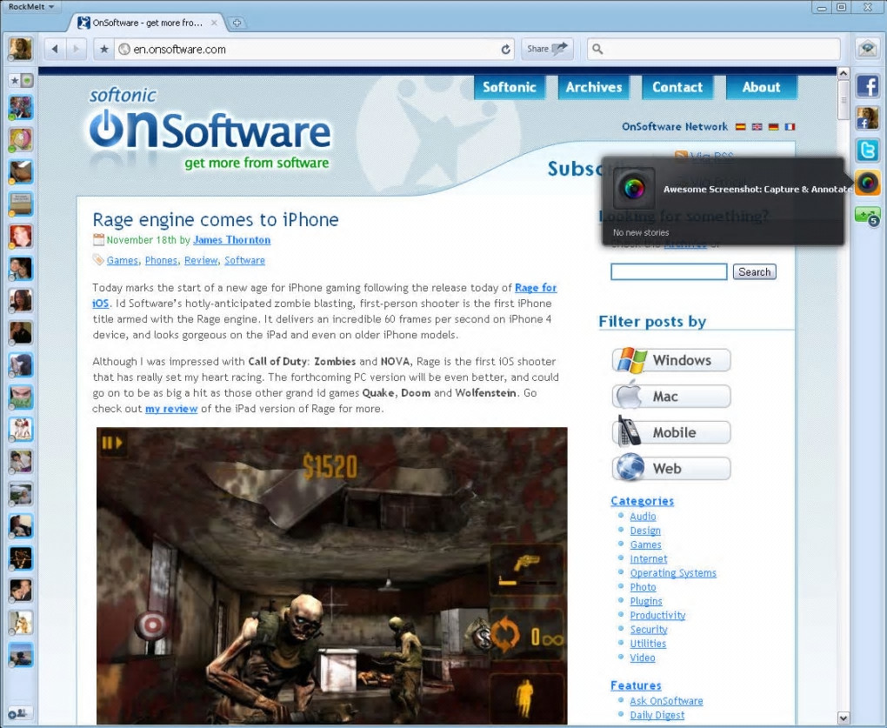Open article title 'Rage engine comes to iPhone'
Image resolution: width=887 pixels, height=728 pixels.
tap(216, 219)
